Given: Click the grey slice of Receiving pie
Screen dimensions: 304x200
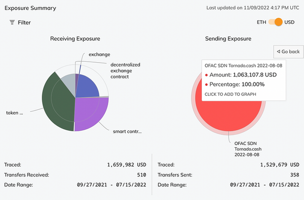Looking at the screenshot, I should click(x=70, y=84).
